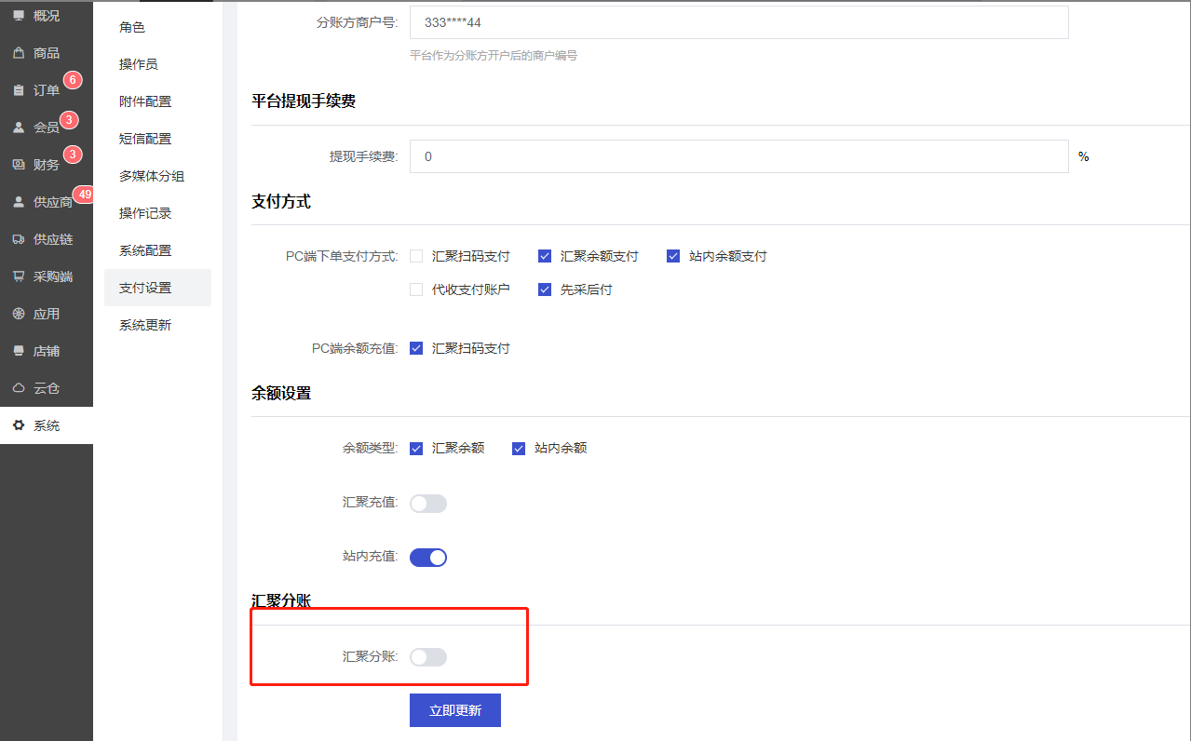This screenshot has width=1191, height=741.
Task: Select 短信配置 in the settings submenu
Action: click(145, 139)
